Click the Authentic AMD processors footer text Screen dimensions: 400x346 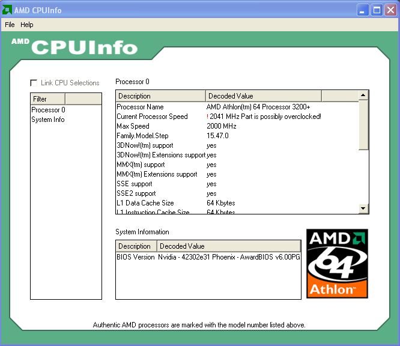click(x=199, y=325)
